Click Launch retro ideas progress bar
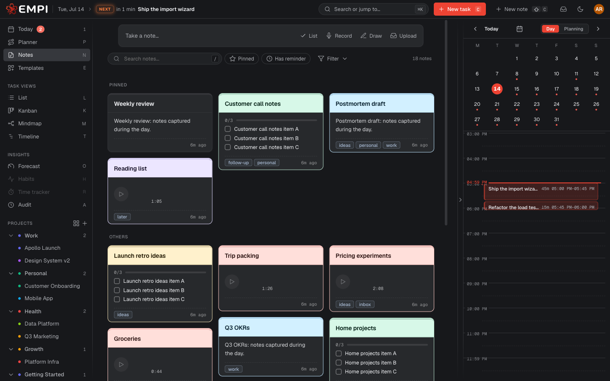The height and width of the screenshot is (381, 610). (x=166, y=273)
